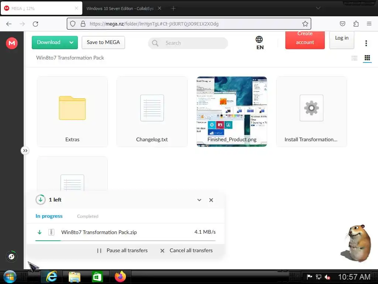Click Save to MEGA

point(103,43)
